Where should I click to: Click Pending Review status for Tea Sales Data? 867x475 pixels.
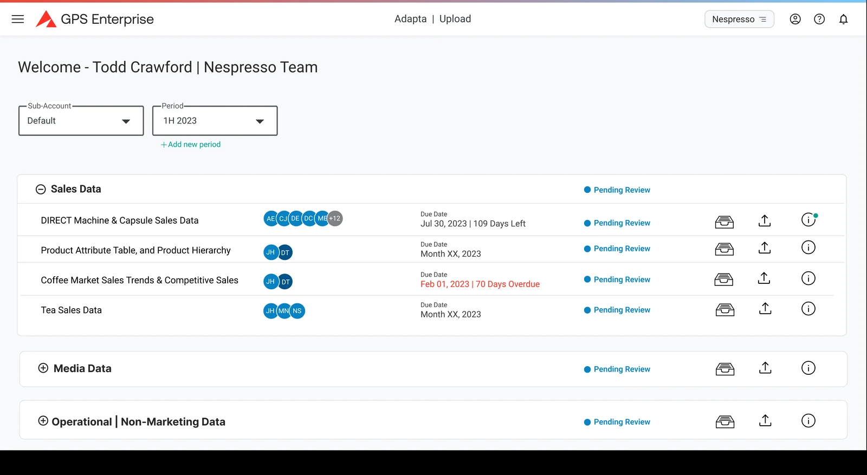pyautogui.click(x=617, y=310)
